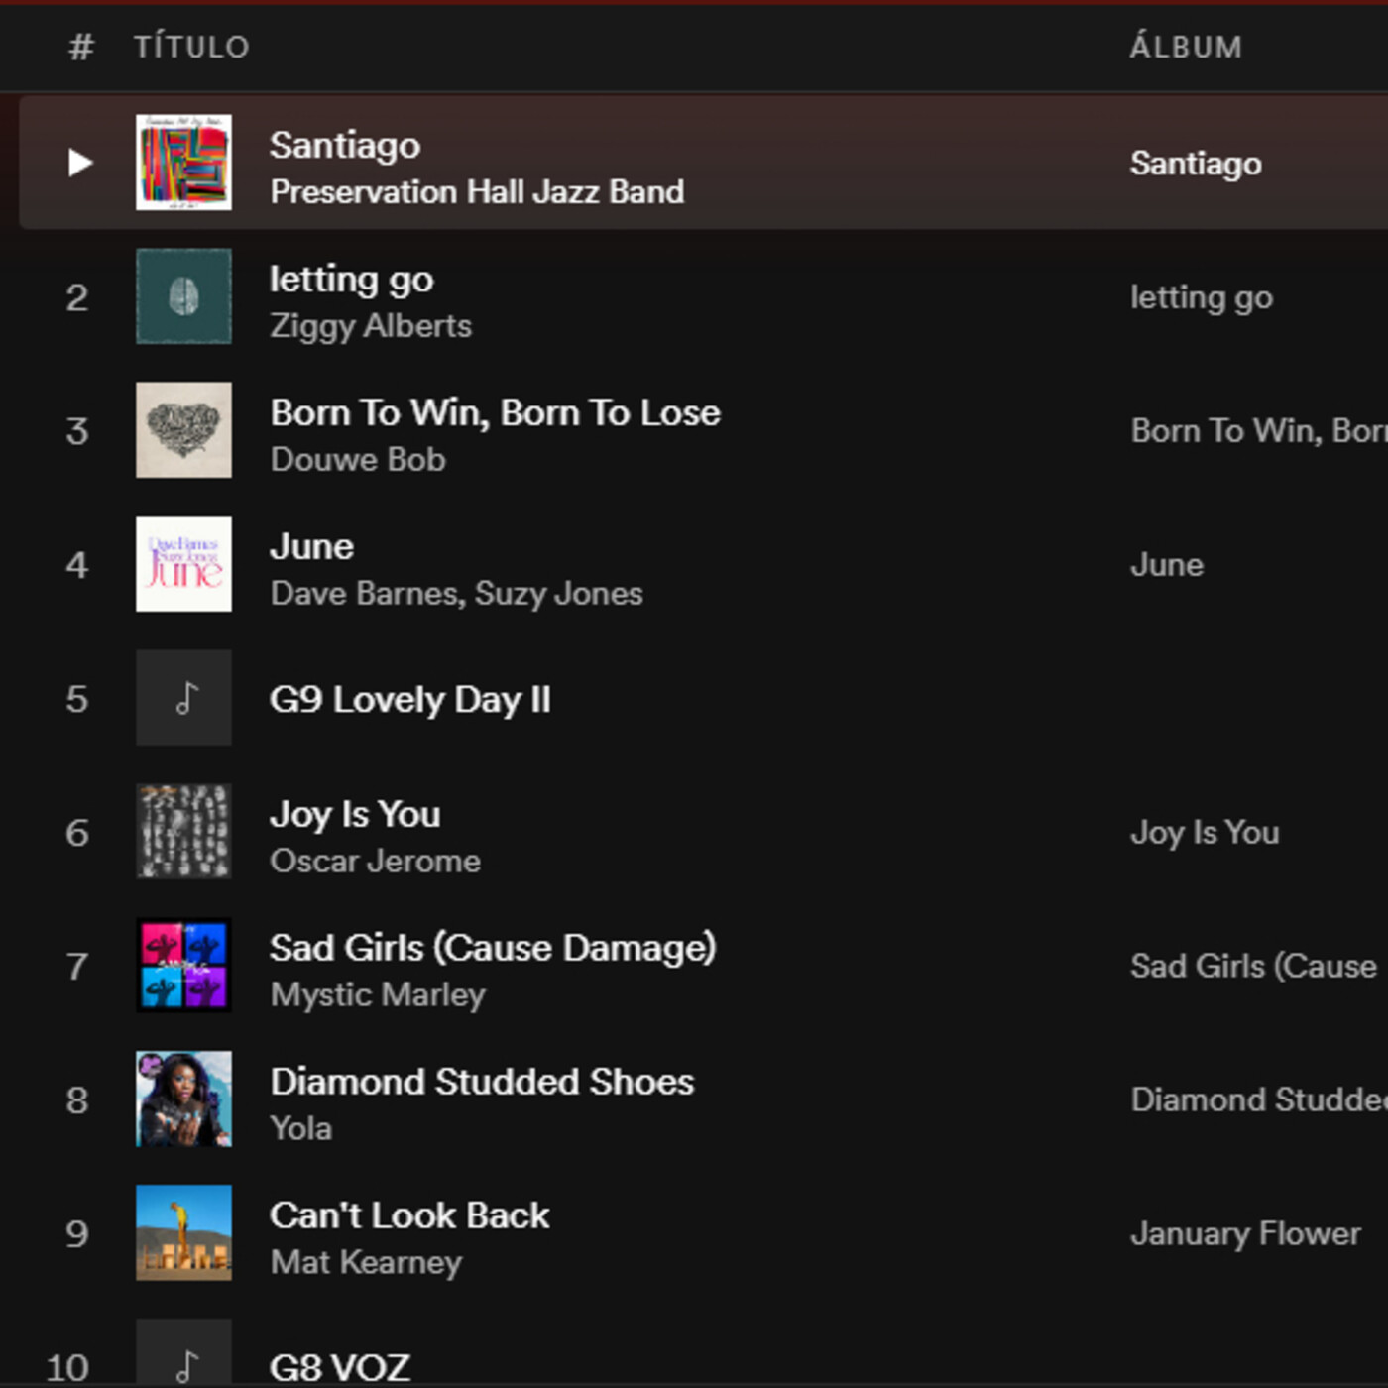1388x1388 pixels.
Task: Select the song title letting go
Action: [x=352, y=280]
